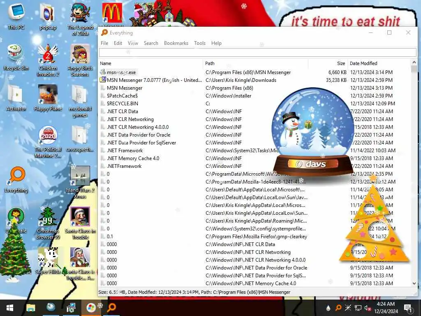Open the Tools menu
This screenshot has height=316, width=421.
pyautogui.click(x=200, y=43)
